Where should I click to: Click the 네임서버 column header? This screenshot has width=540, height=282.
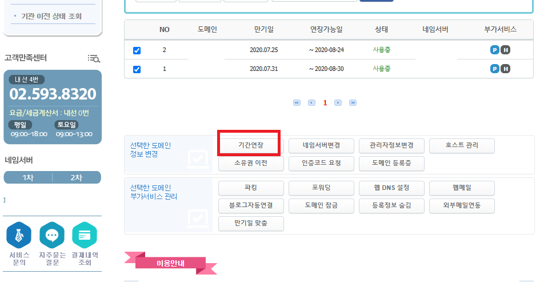click(435, 29)
